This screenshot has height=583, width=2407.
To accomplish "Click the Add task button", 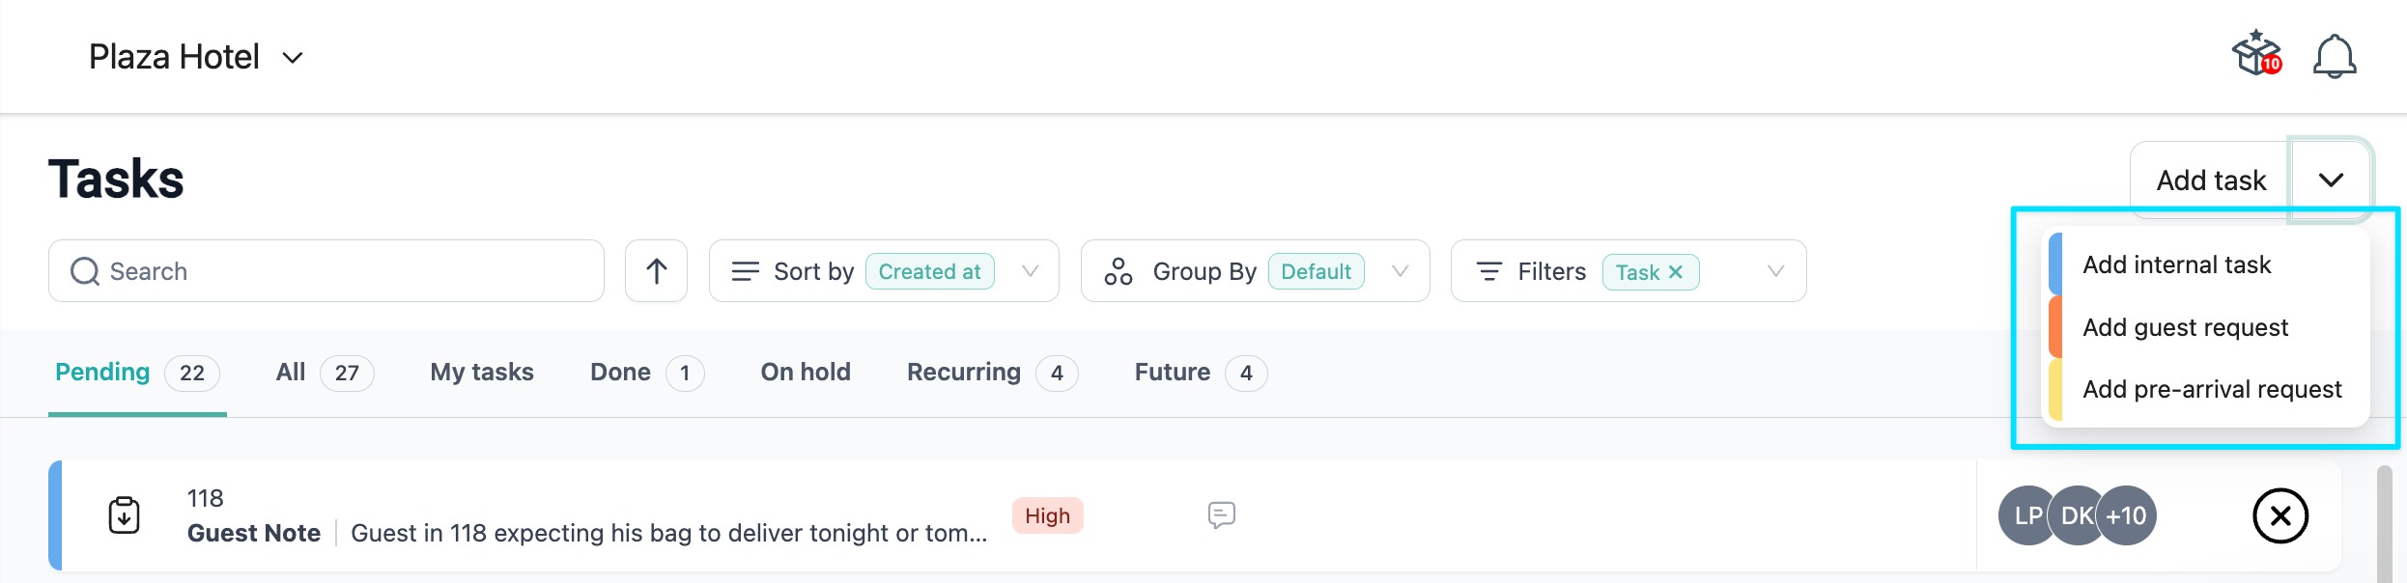I will coord(2210,180).
